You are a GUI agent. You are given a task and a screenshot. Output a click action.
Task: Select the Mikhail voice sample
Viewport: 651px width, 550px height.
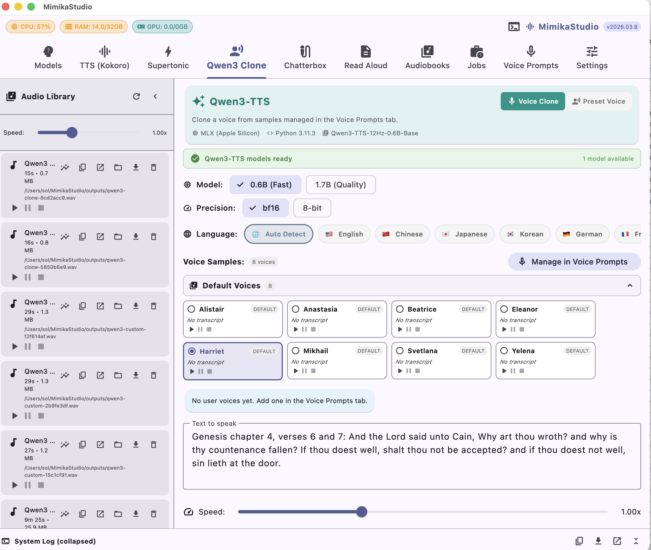click(x=296, y=350)
